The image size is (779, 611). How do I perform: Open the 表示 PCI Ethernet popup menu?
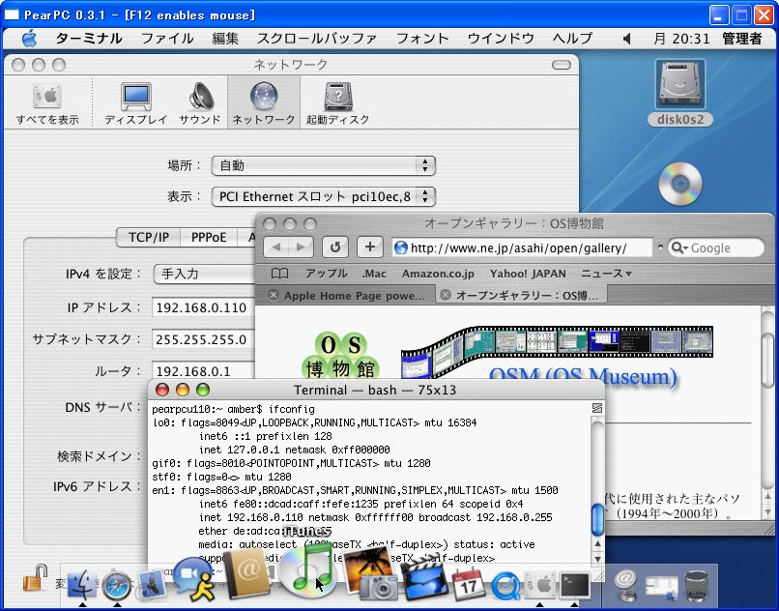(x=324, y=196)
